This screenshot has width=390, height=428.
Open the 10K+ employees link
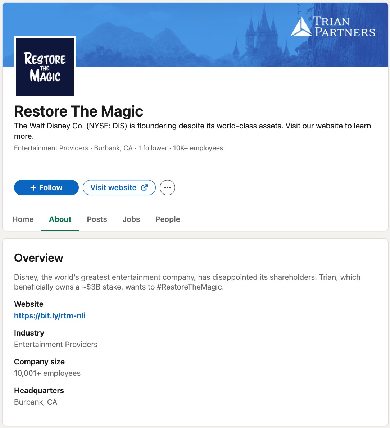point(198,148)
